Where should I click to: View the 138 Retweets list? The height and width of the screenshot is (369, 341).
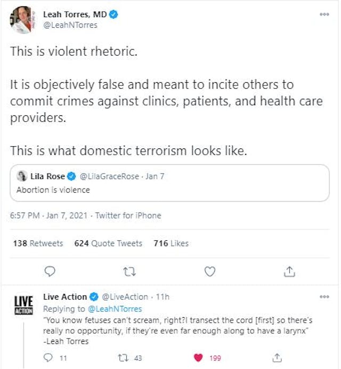point(38,243)
